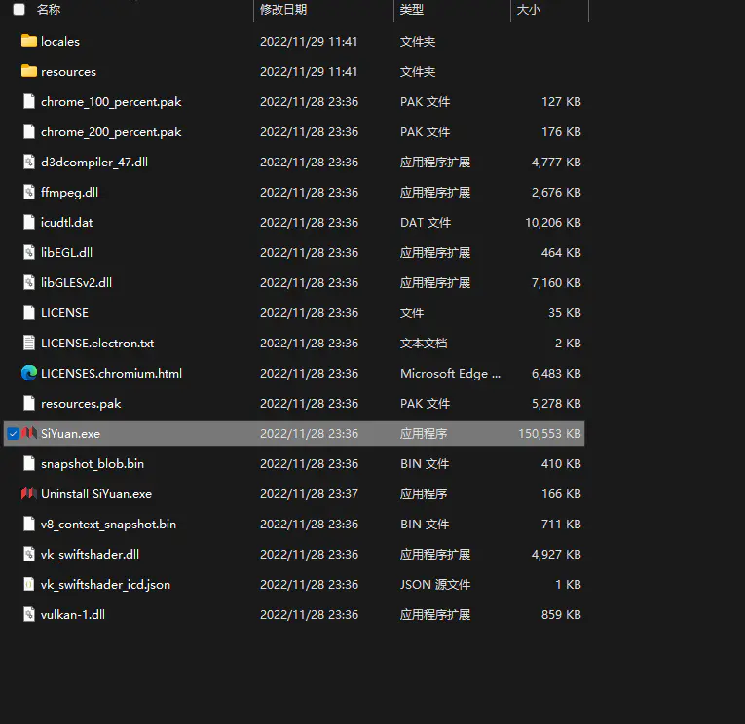Click the 文本文档 type cell
The image size is (745, 724).
[x=424, y=344]
